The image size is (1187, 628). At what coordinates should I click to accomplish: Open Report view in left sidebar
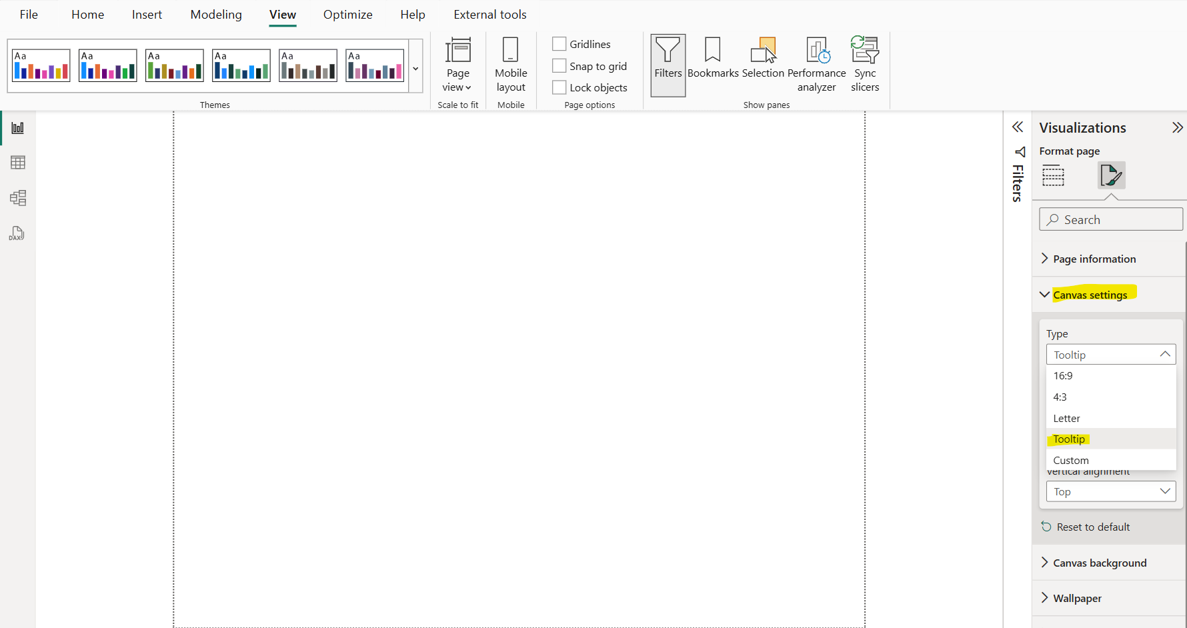18,128
